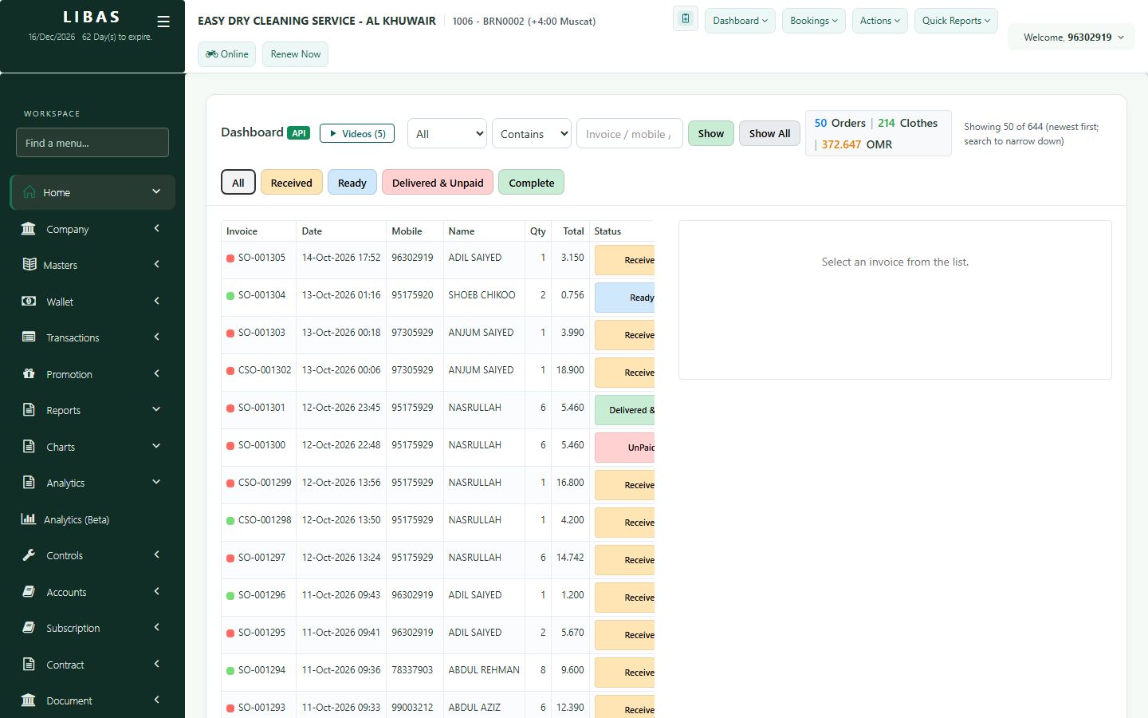Expand the Quick Reports menu
This screenshot has width=1148, height=718.
click(x=956, y=21)
